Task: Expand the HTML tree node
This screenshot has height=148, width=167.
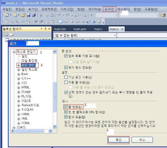Action: [x=19, y=88]
